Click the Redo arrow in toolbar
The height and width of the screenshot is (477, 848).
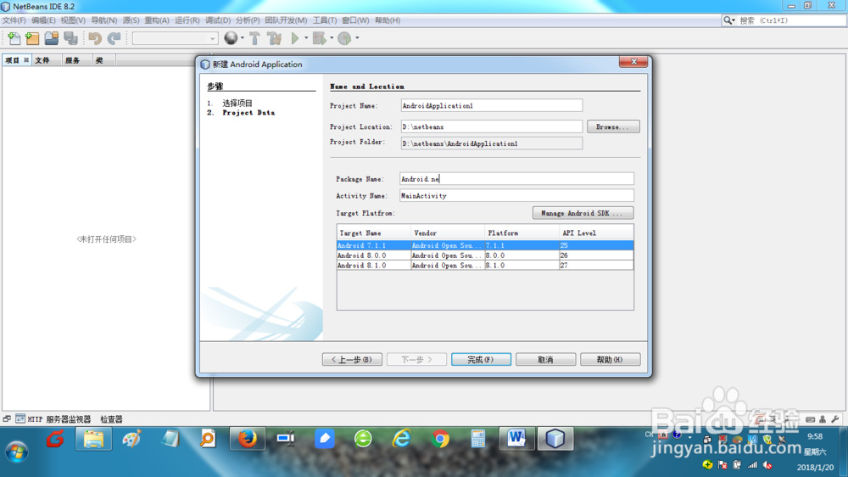[114, 38]
